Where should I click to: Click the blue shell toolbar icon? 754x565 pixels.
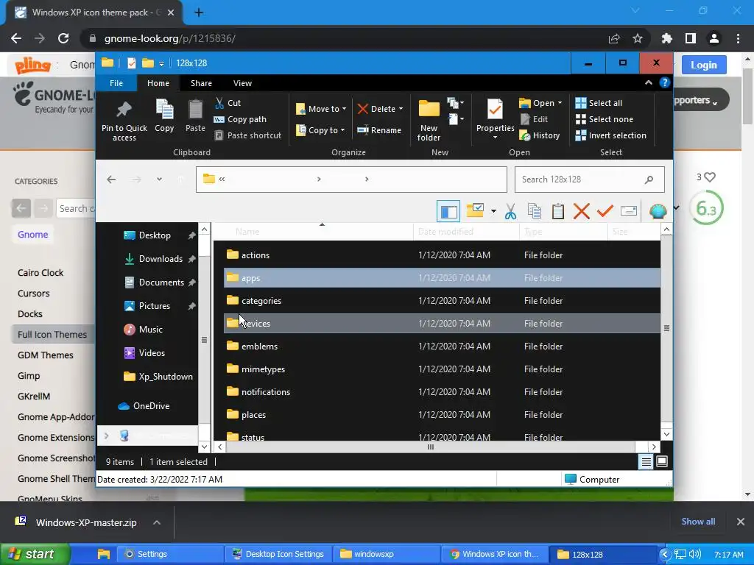pyautogui.click(x=658, y=211)
